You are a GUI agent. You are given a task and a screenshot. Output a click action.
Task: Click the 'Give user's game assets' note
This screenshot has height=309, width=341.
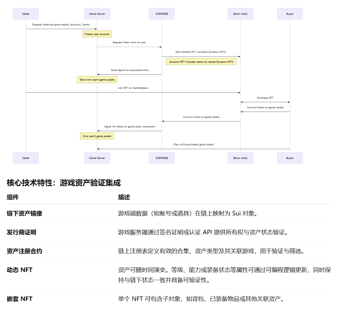point(97,136)
